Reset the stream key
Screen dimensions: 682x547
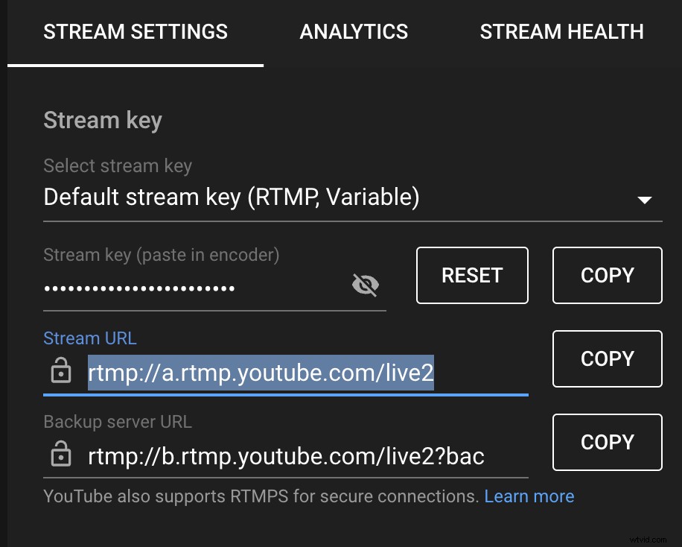pyautogui.click(x=472, y=275)
